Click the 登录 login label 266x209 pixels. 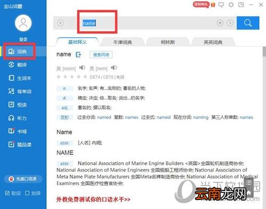tap(23, 39)
